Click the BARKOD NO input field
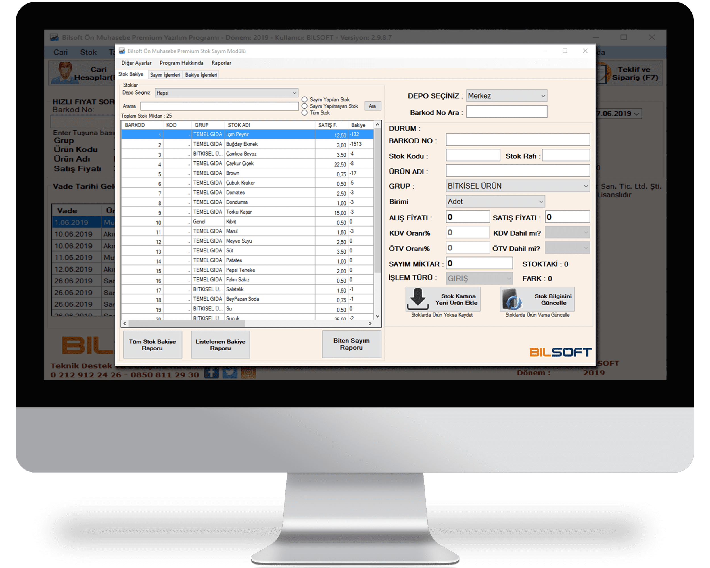The height and width of the screenshot is (568, 710). pos(518,140)
